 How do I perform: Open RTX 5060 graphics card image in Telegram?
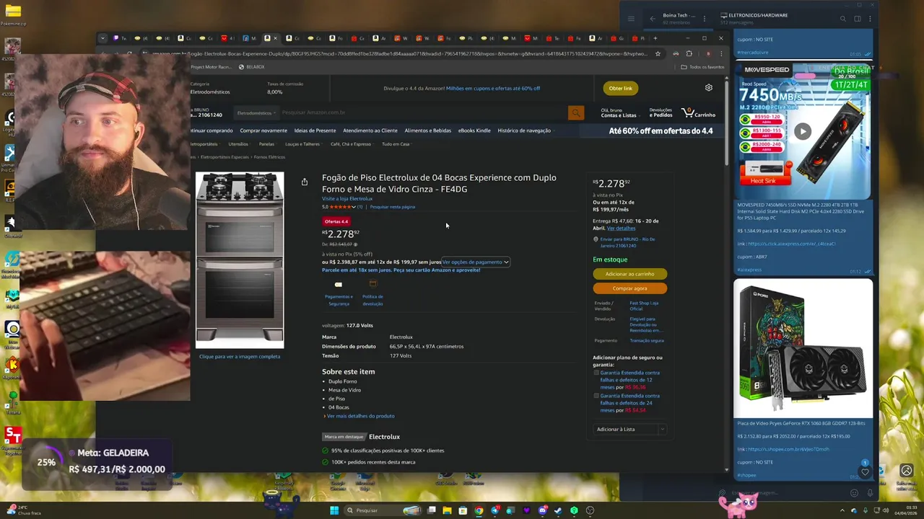[803, 348]
